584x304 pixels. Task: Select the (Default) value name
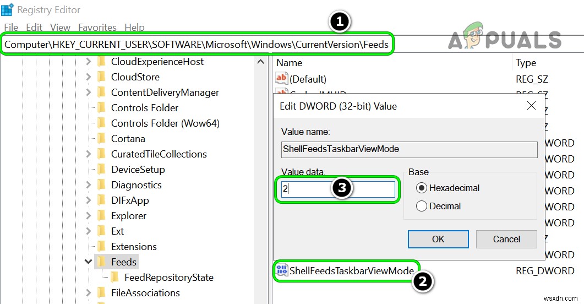click(x=308, y=79)
